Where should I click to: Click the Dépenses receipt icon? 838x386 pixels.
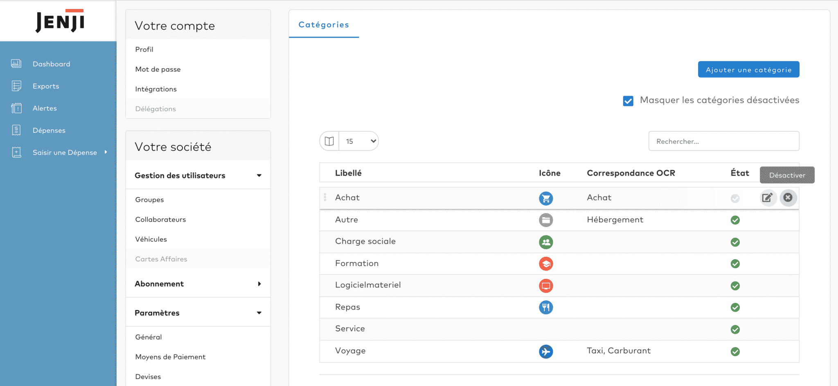tap(16, 130)
